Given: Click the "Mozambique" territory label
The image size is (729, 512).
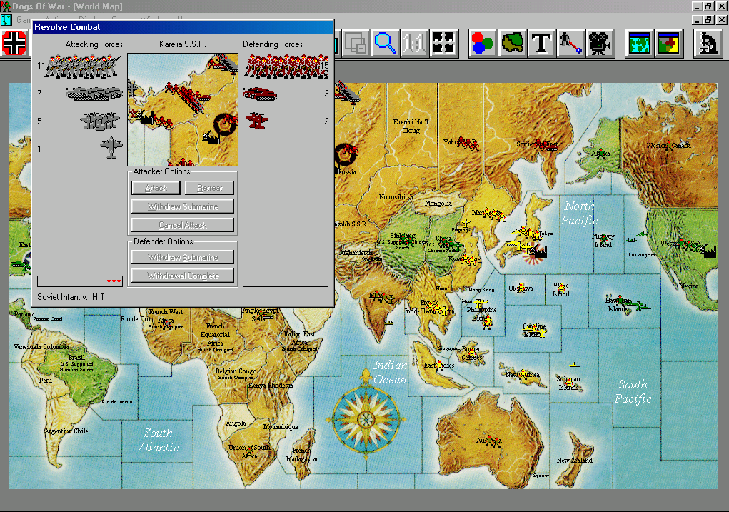Looking at the screenshot, I should click(281, 426).
